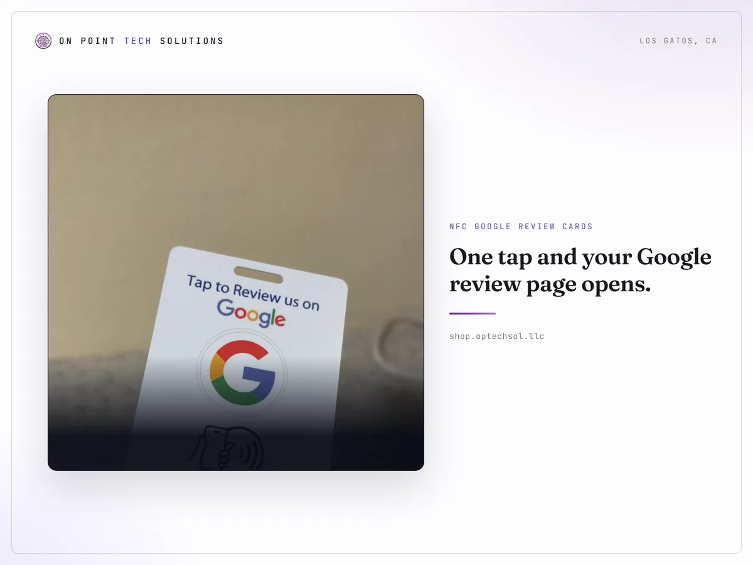The width and height of the screenshot is (753, 565).
Task: Open the shop.optechsol.llc link
Action: coord(497,336)
